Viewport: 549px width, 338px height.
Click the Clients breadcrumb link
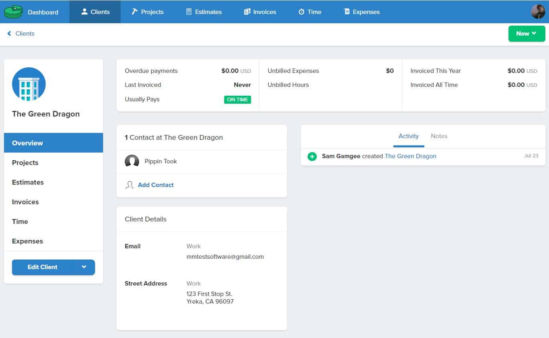coord(25,34)
